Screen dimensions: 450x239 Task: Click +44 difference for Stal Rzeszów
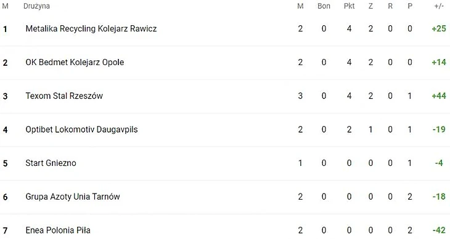439,96
